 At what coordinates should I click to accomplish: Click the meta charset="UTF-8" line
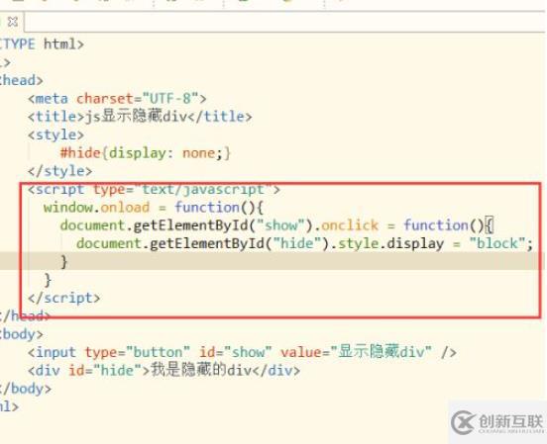[x=117, y=99]
